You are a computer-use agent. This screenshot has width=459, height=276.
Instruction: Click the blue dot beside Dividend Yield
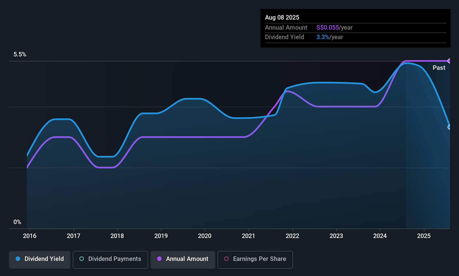(x=18, y=259)
